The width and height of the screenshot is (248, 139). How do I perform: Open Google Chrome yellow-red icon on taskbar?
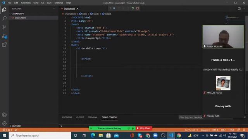tap(179, 136)
